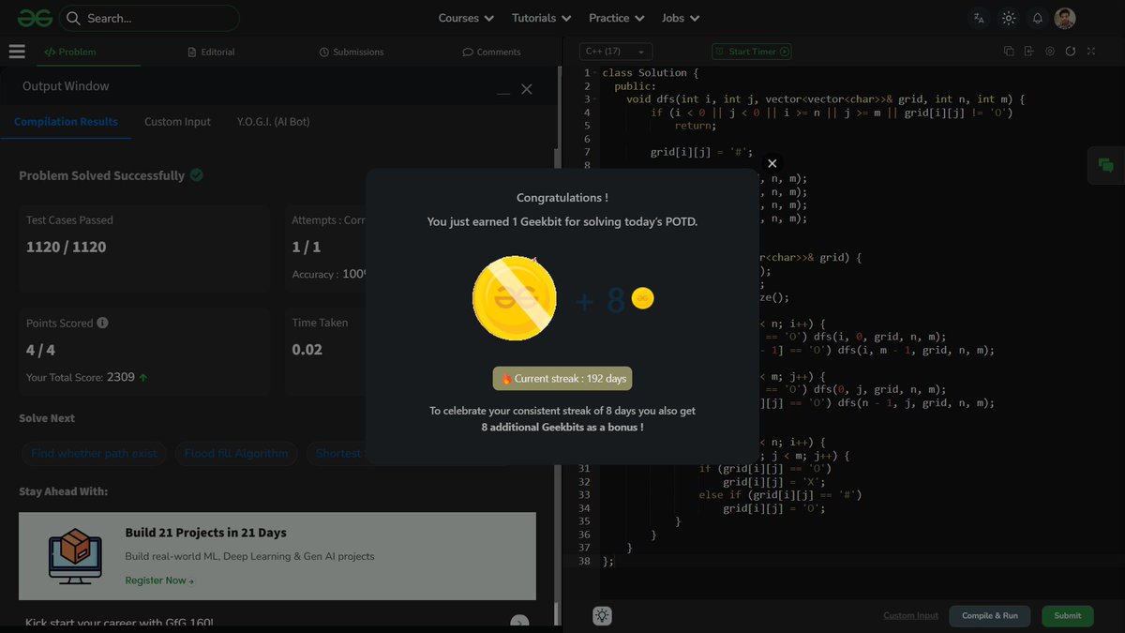Click the 'Solve Next' heading
1125x633 pixels.
pos(47,418)
